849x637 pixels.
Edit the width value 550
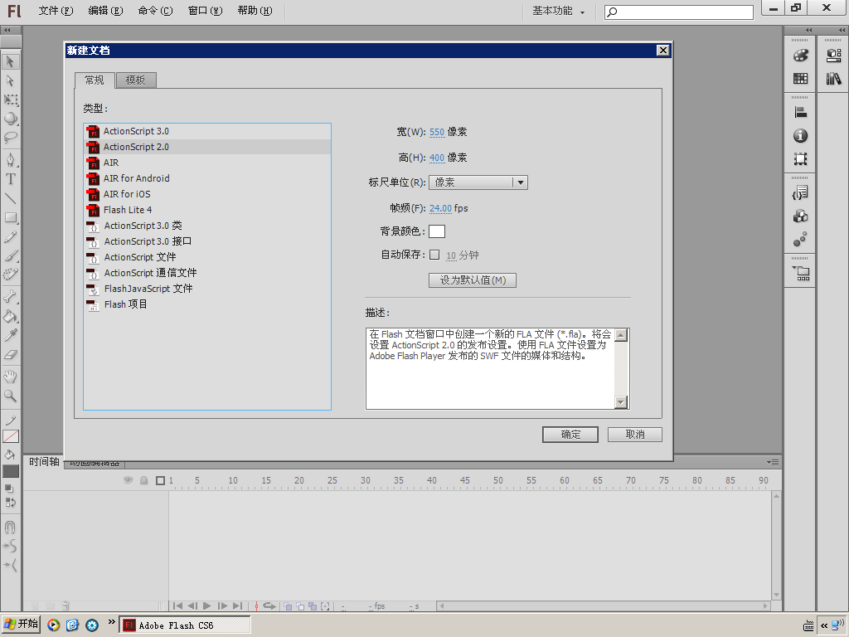click(x=436, y=132)
